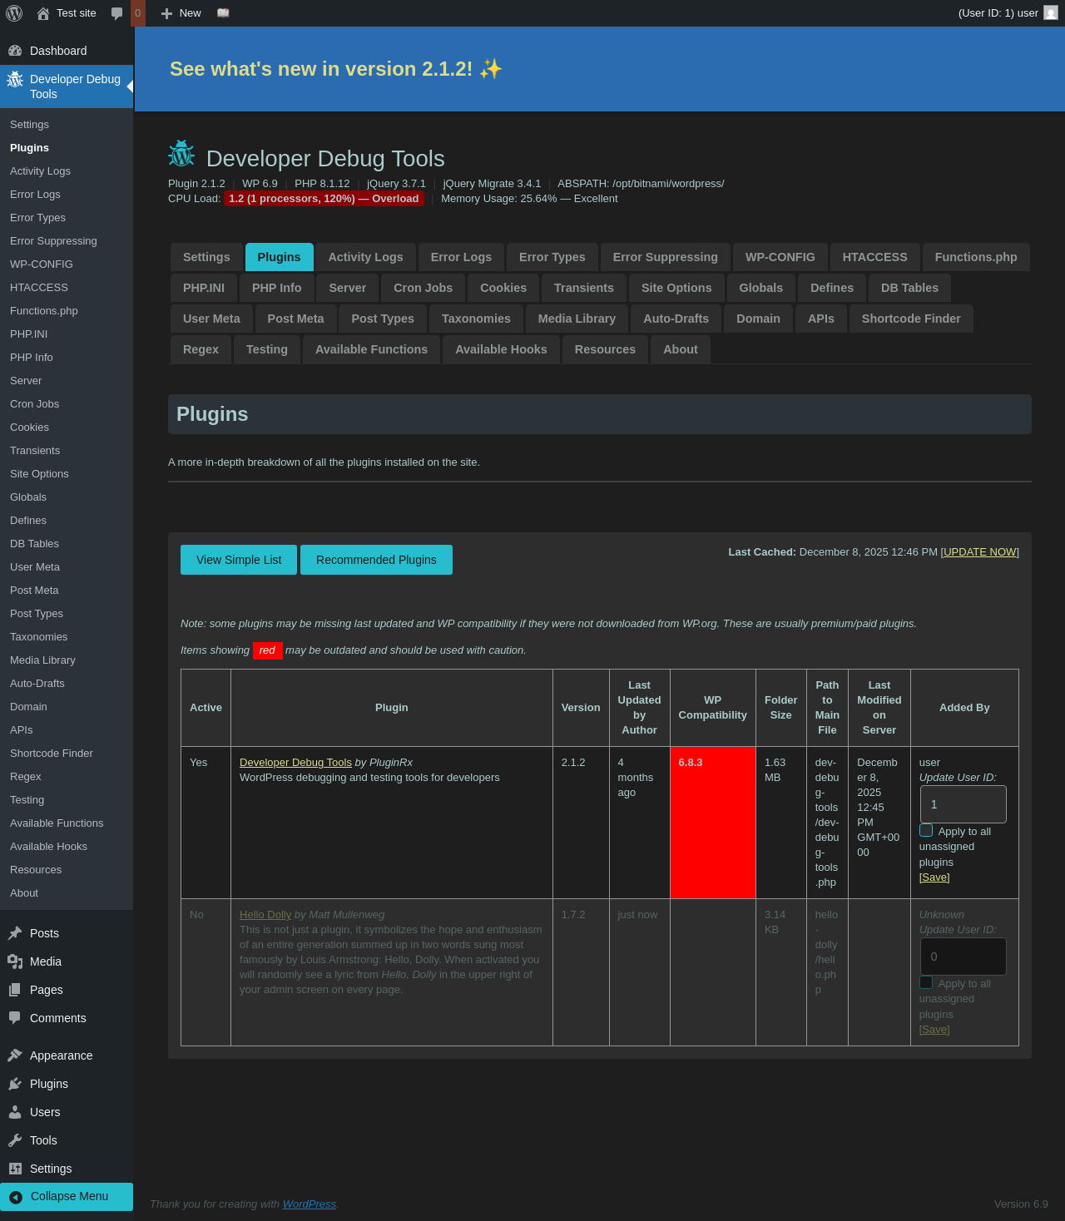Click the user avatar in top bar
The height and width of the screenshot is (1221, 1065).
(1051, 13)
